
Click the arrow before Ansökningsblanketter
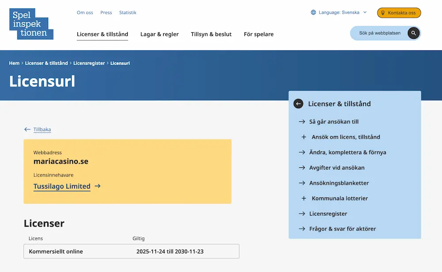(x=302, y=183)
